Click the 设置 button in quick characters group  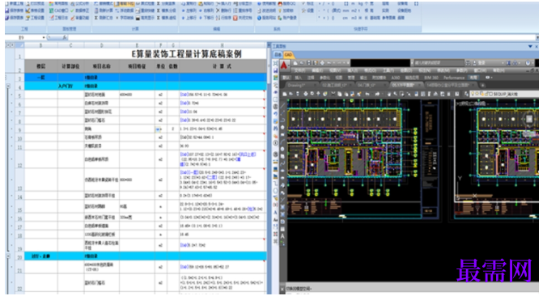point(307,11)
